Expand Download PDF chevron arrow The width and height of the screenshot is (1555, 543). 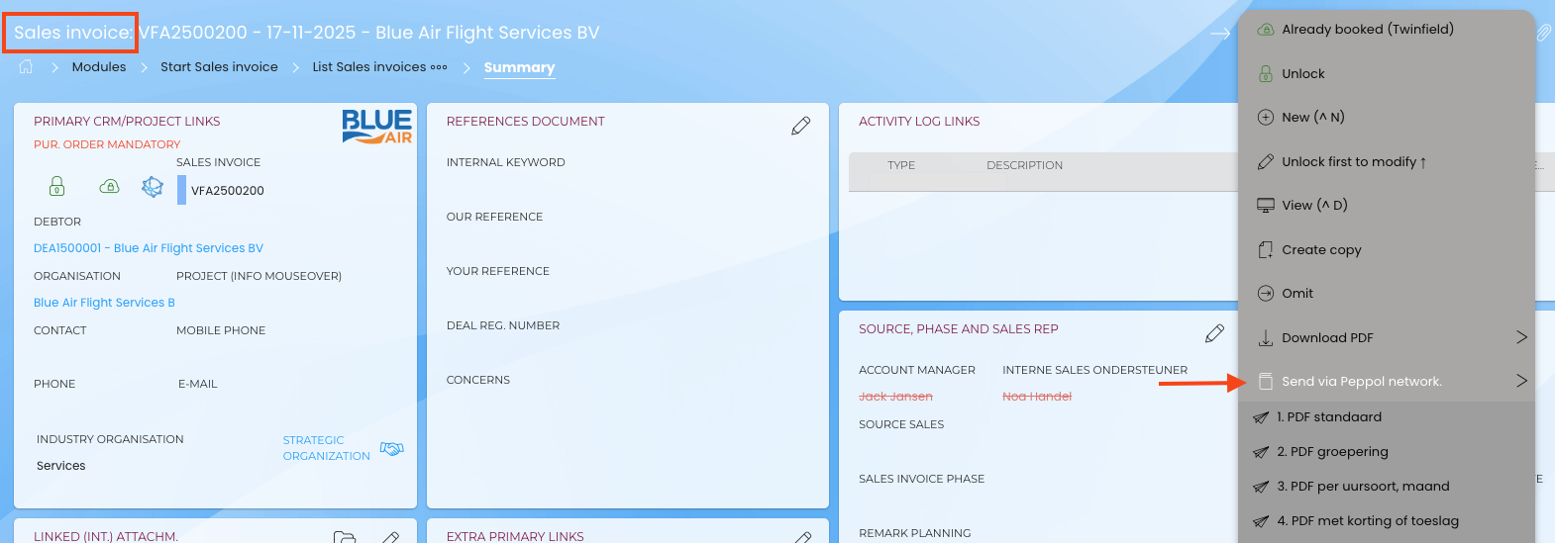tap(1521, 337)
